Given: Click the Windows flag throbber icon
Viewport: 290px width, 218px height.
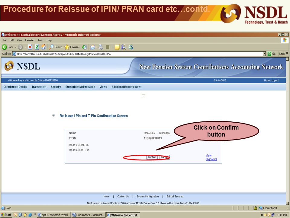Looking at the screenshot, I should (285, 40).
